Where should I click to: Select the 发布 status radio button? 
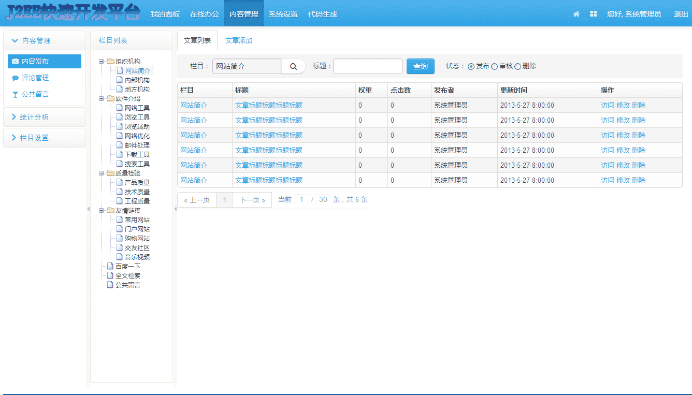tap(470, 66)
